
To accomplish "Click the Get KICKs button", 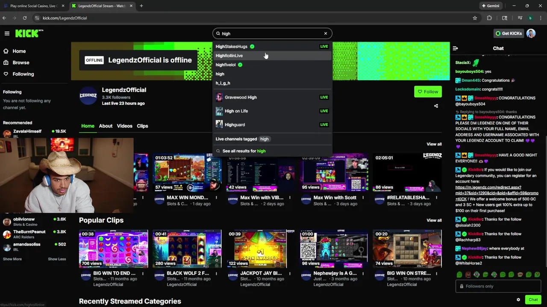I will pyautogui.click(x=509, y=33).
